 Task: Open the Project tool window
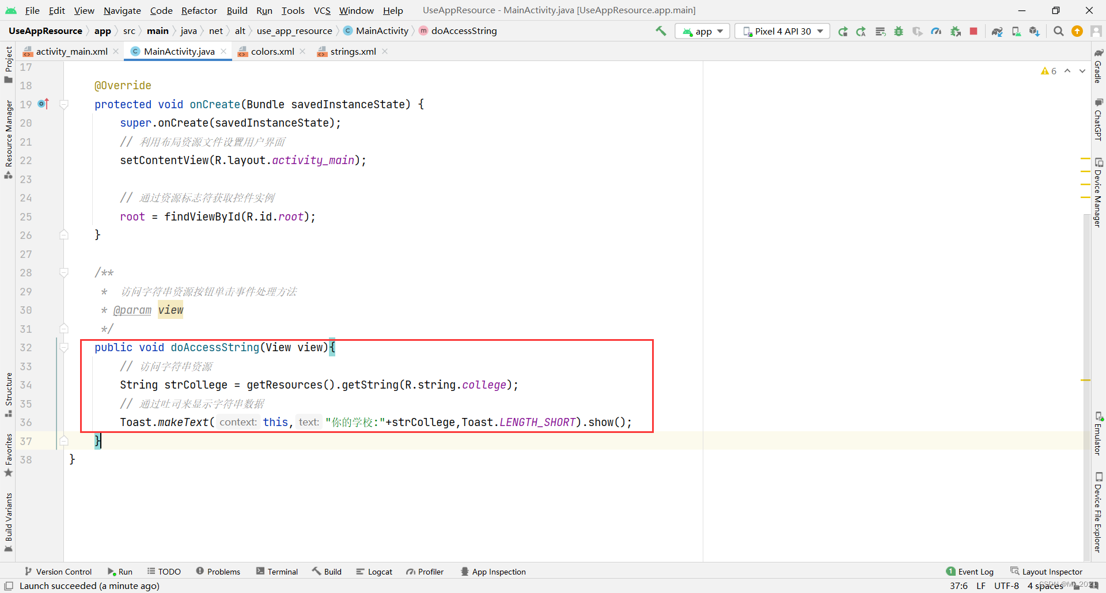pyautogui.click(x=9, y=64)
